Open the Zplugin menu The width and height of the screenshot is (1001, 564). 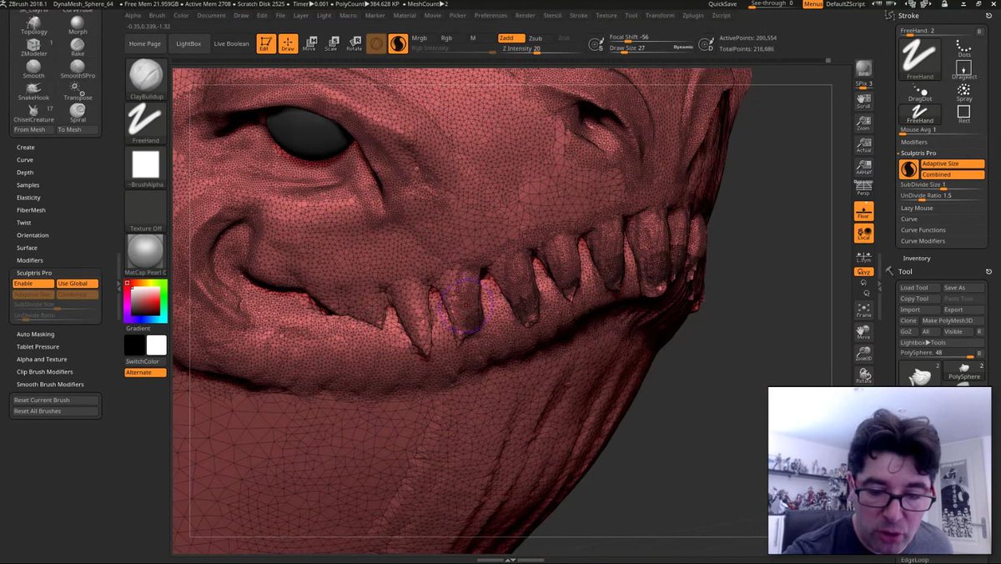692,15
